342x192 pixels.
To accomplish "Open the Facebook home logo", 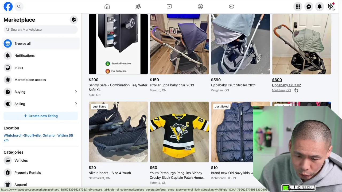I will point(8,7).
